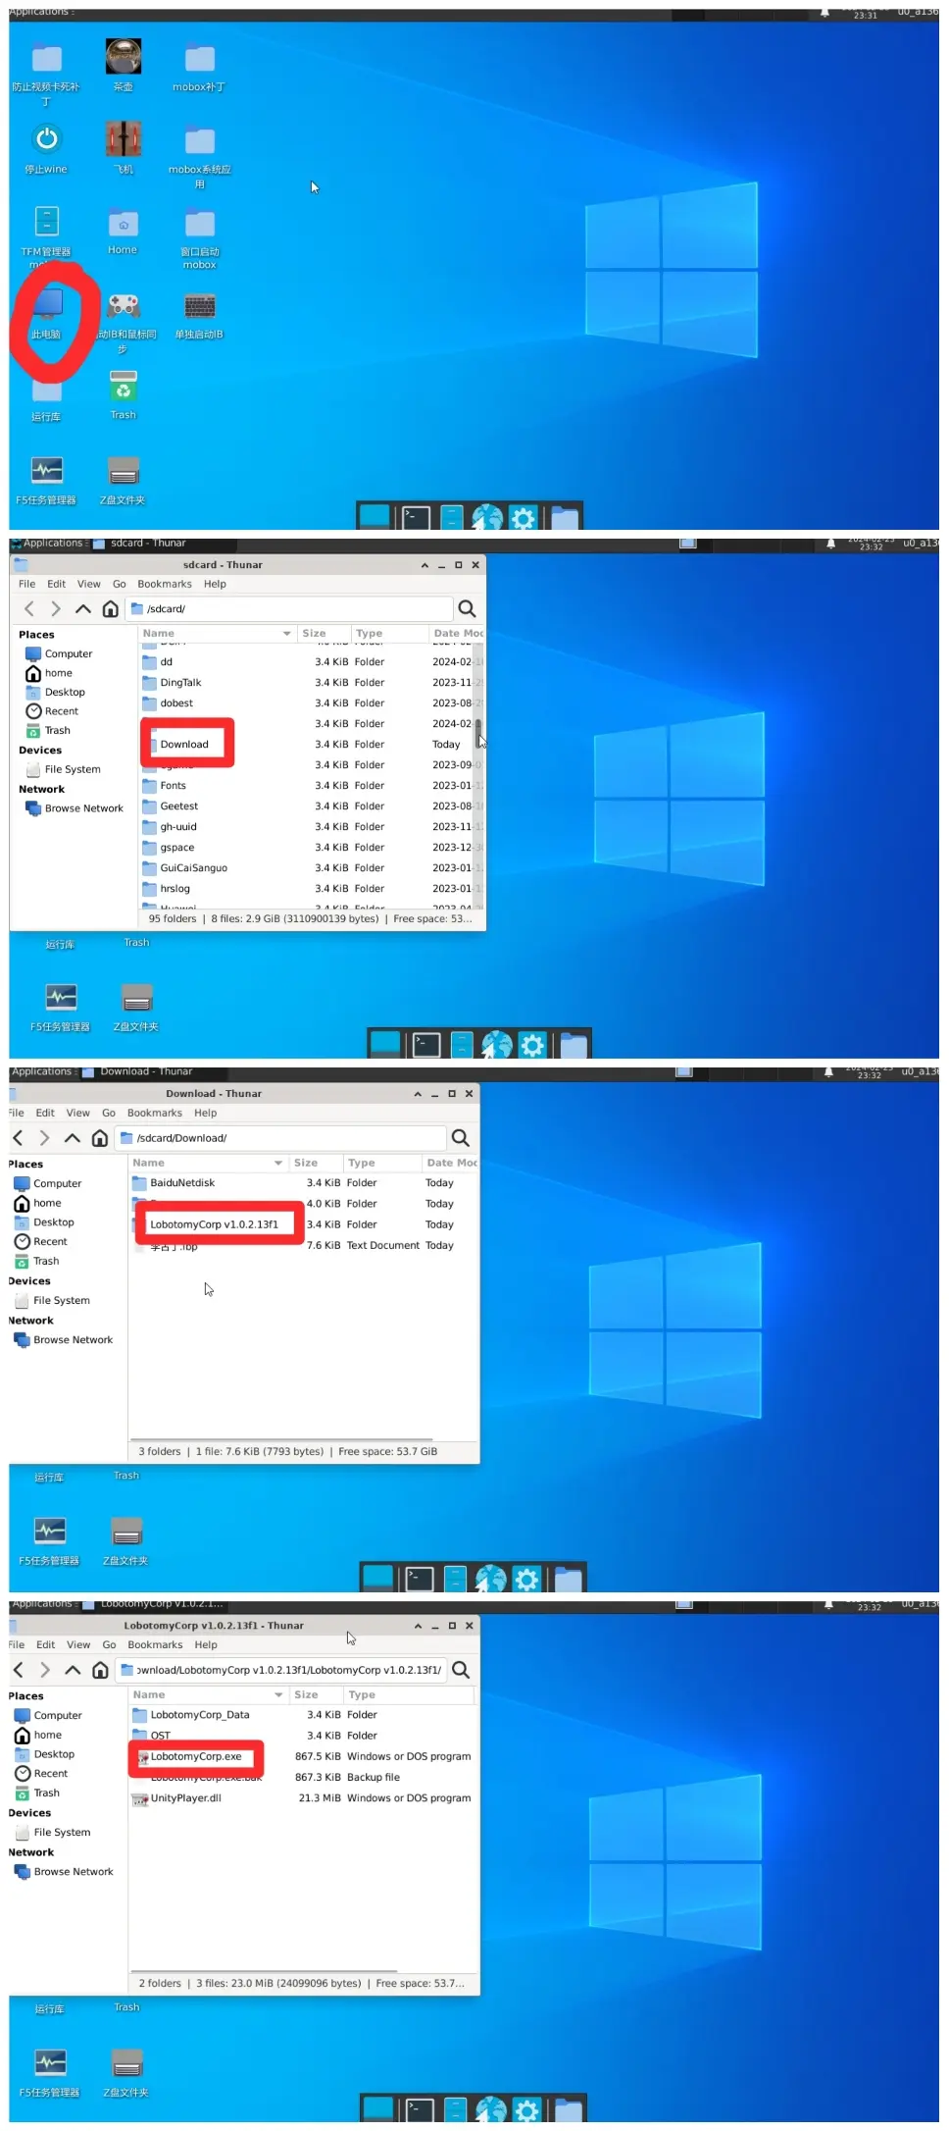This screenshot has width=949, height=2131.
Task: Click the Name column sort arrow in sdcard window
Action: coord(287,634)
